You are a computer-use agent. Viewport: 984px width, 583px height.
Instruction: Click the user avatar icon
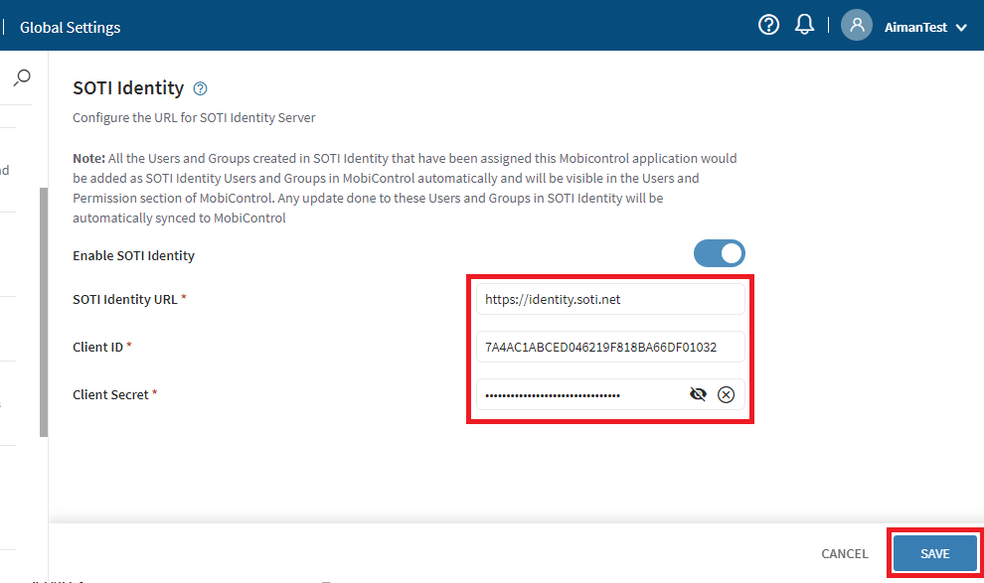coord(856,26)
